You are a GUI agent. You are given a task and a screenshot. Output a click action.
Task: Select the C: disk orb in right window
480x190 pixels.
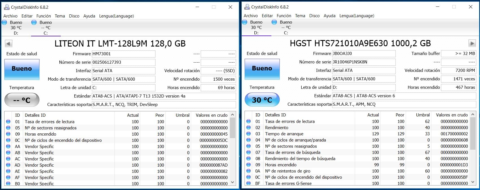coord(274,22)
